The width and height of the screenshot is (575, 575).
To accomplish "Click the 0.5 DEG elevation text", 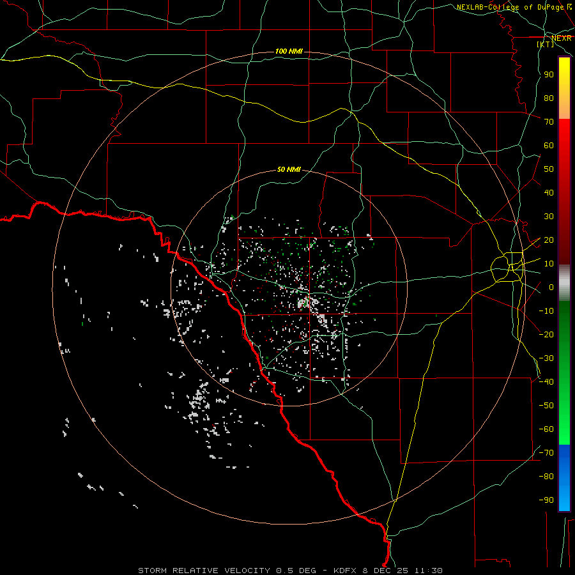I will pyautogui.click(x=296, y=571).
